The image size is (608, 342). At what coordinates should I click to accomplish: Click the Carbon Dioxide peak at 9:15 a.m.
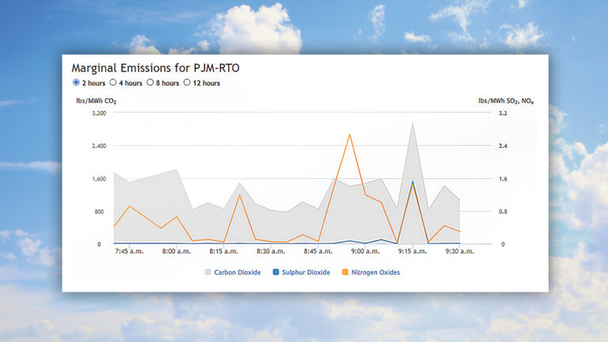click(412, 123)
